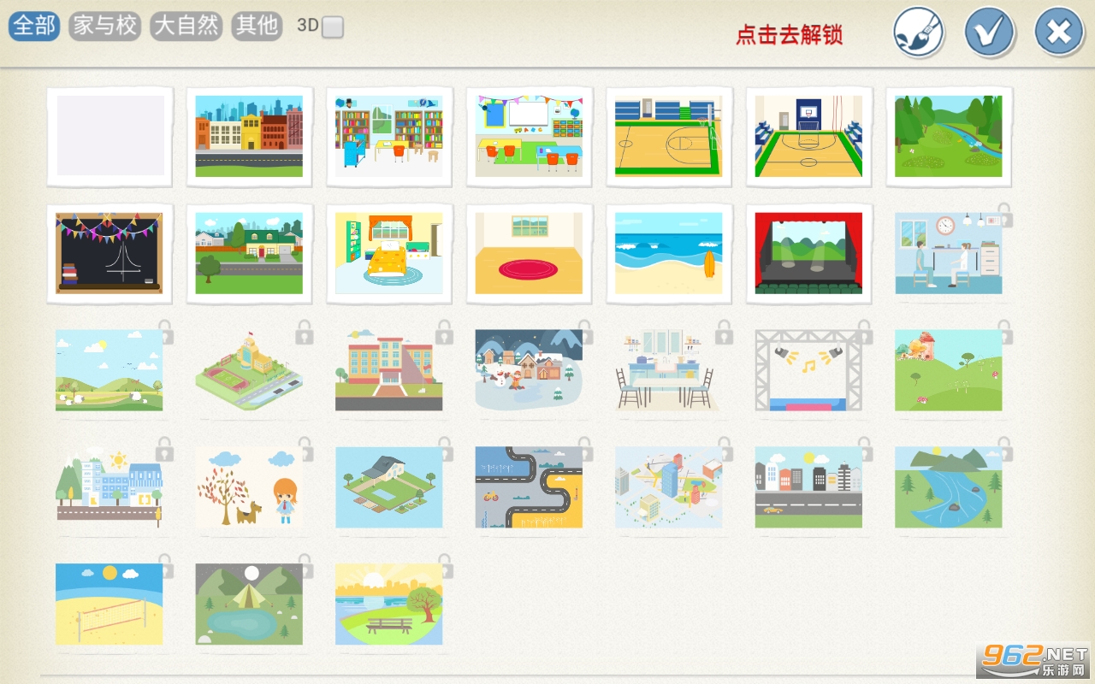Image resolution: width=1095 pixels, height=684 pixels.
Task: Open the paintbrush background editor
Action: coord(919,32)
